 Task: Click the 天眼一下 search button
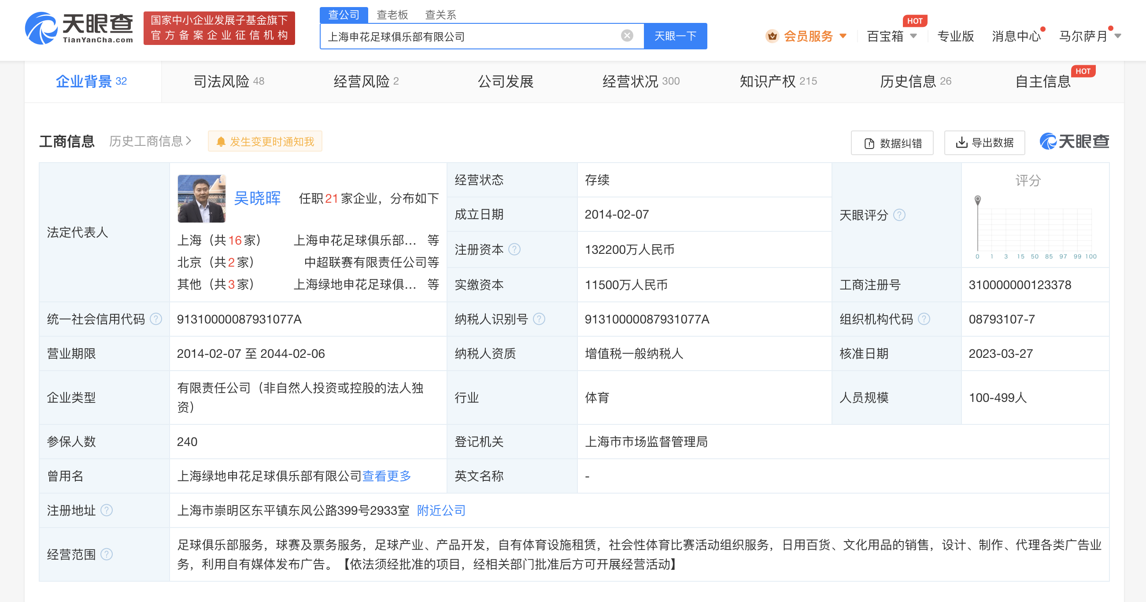(x=674, y=36)
